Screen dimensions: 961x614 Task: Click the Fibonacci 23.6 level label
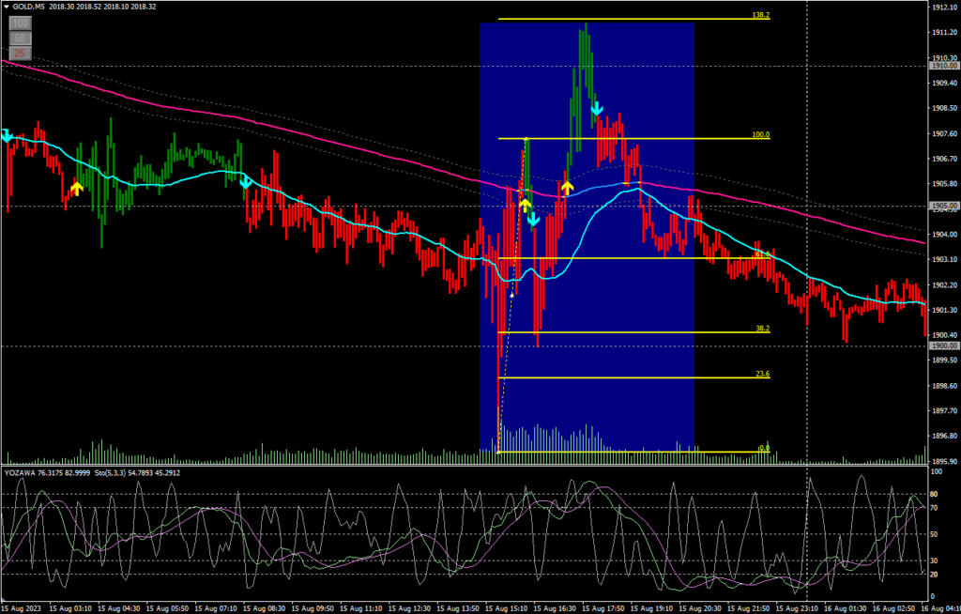[x=762, y=375]
